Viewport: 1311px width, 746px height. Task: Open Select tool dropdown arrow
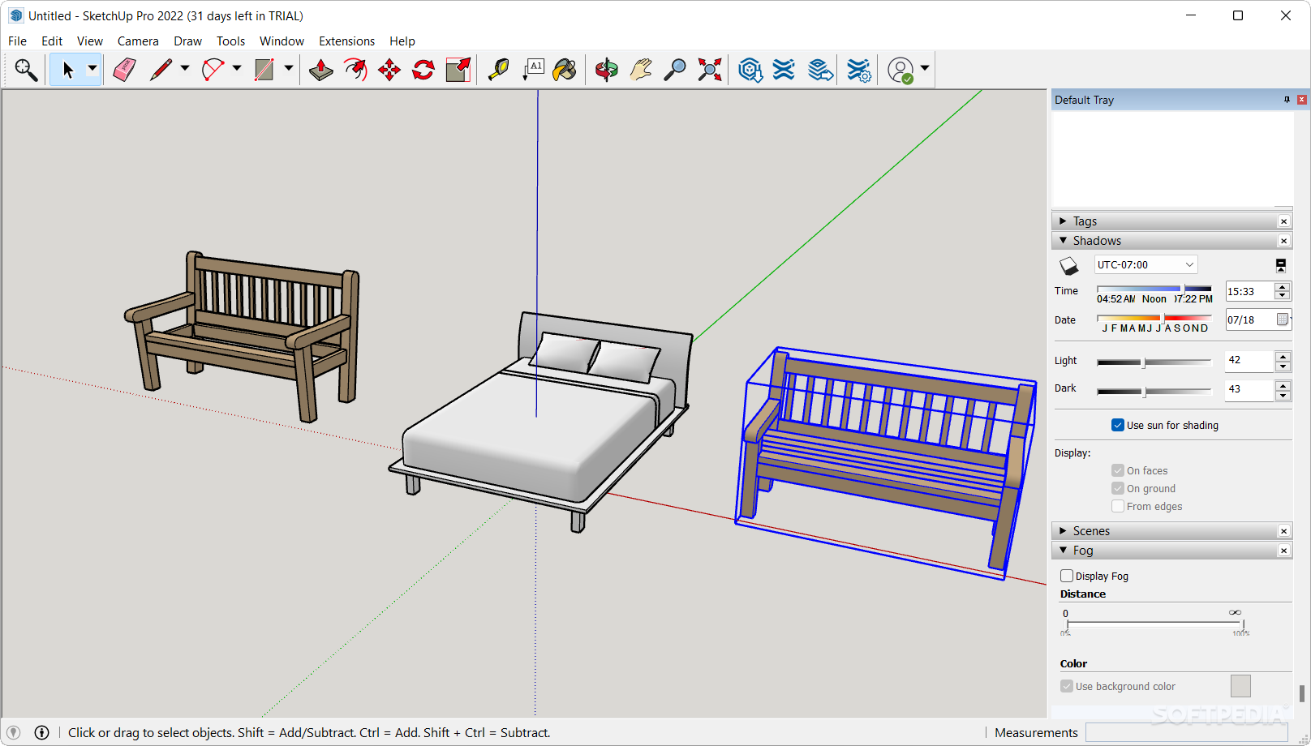(92, 70)
